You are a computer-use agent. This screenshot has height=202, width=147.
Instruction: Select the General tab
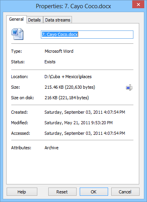pos(16,19)
